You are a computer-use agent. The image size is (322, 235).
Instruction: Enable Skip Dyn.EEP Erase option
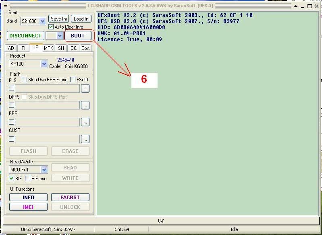pos(24,80)
